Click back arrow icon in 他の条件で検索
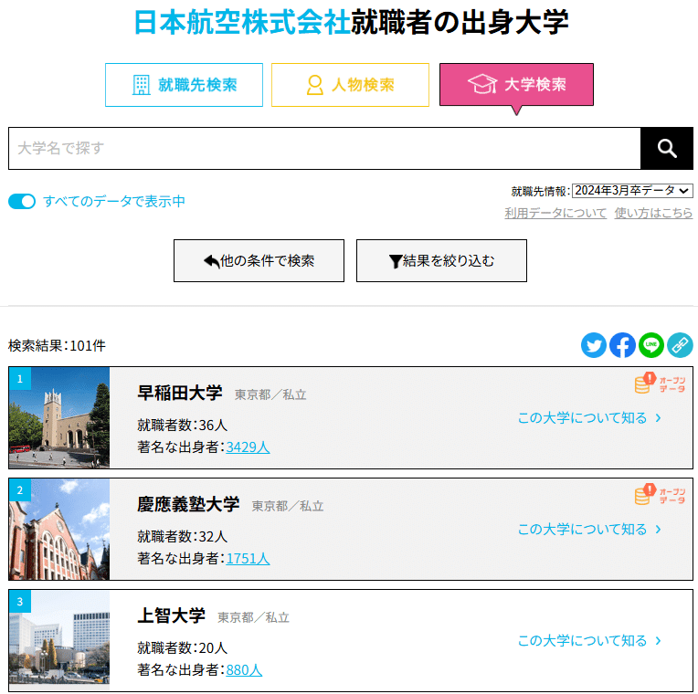 pyautogui.click(x=211, y=261)
